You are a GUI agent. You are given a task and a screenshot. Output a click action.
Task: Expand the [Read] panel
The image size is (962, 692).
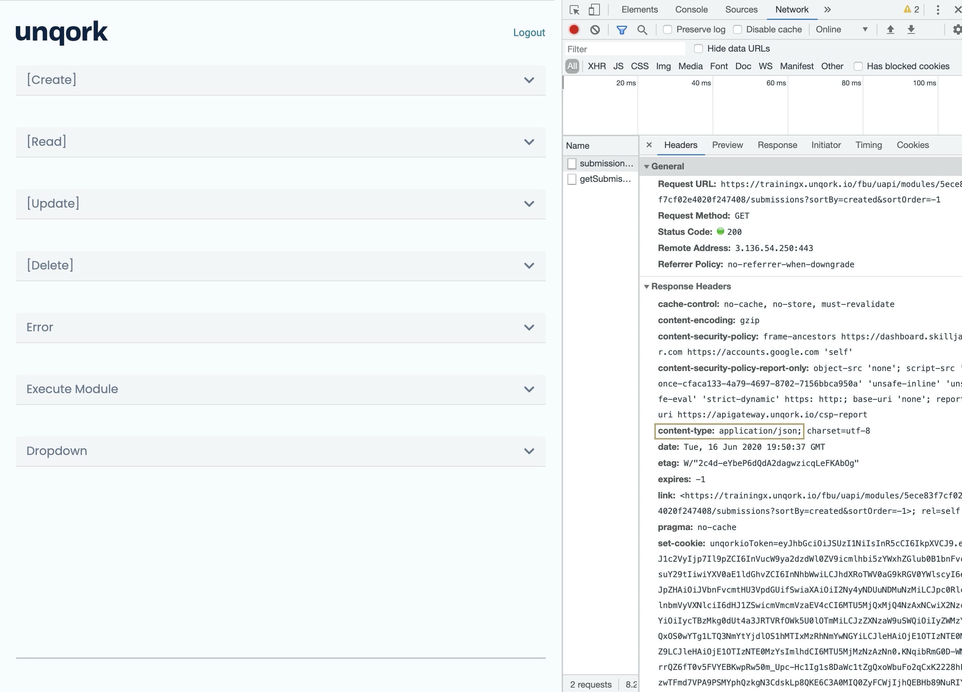tap(280, 142)
